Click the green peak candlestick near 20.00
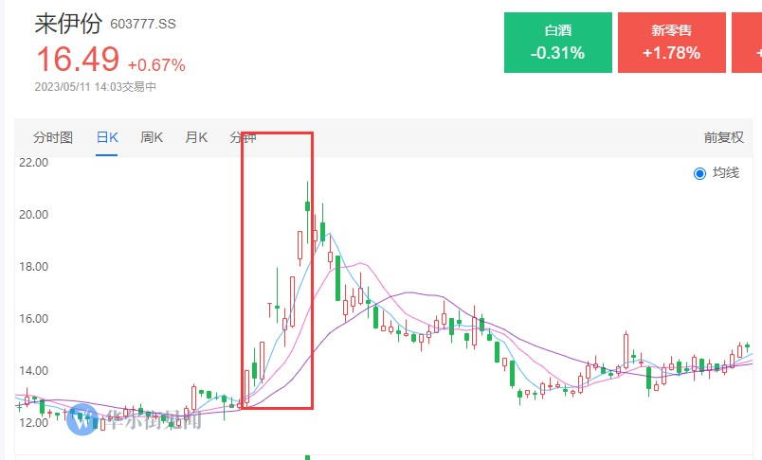 (x=307, y=206)
